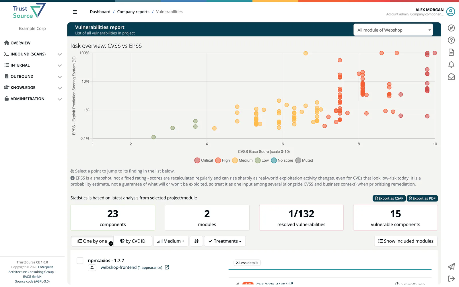The image size is (459, 287).
Task: Switch to One by one view
Action: coord(92,241)
